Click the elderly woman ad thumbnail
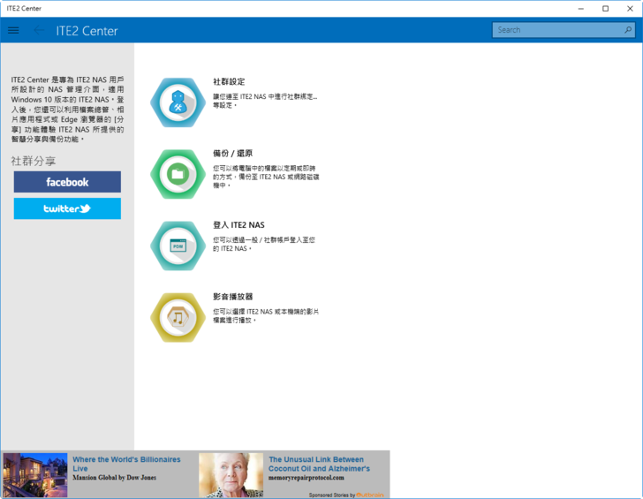The width and height of the screenshot is (643, 499). tap(231, 475)
